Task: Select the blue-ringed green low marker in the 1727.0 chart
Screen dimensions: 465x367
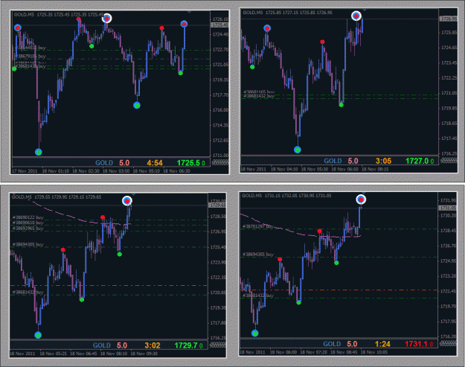Action: 298,150
